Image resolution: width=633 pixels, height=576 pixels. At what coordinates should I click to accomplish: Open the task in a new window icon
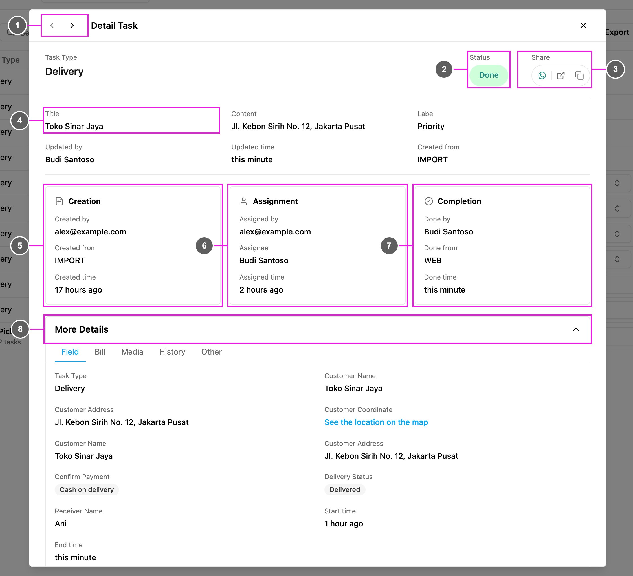(x=561, y=76)
